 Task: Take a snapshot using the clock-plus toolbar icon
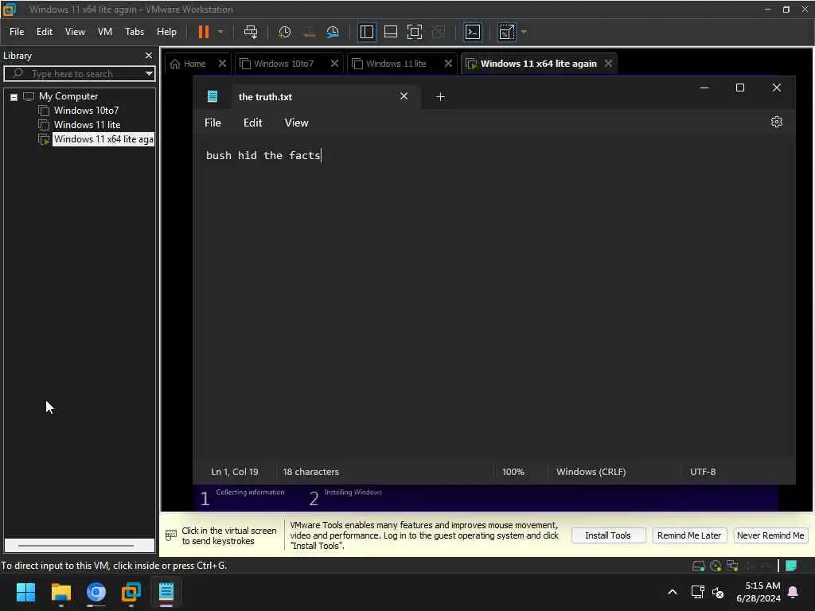[284, 32]
